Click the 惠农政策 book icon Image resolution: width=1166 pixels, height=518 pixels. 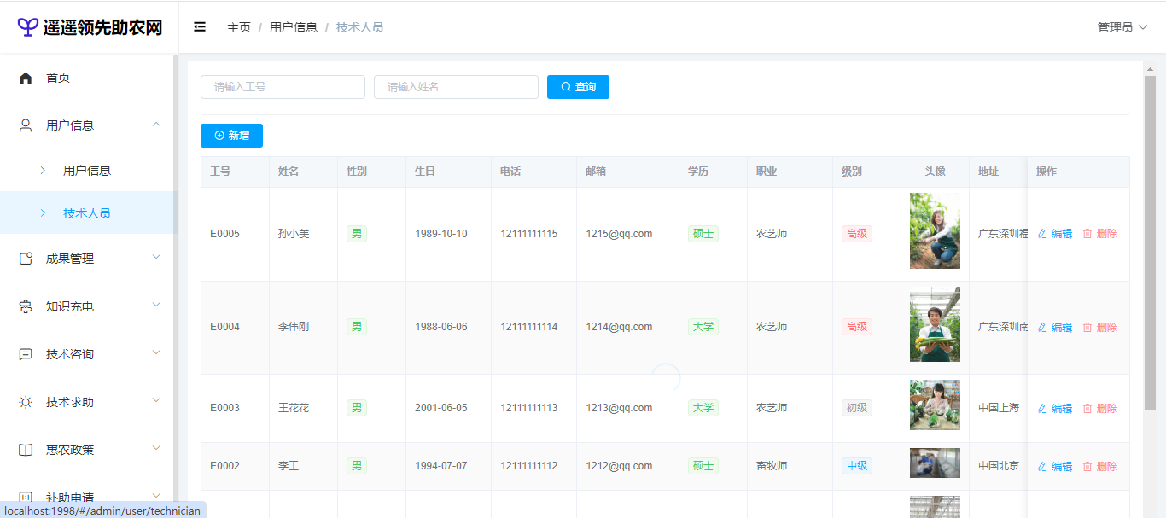click(26, 450)
